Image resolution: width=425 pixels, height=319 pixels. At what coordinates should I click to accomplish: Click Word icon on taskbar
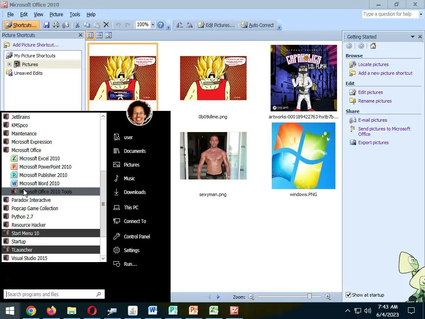tap(153, 311)
